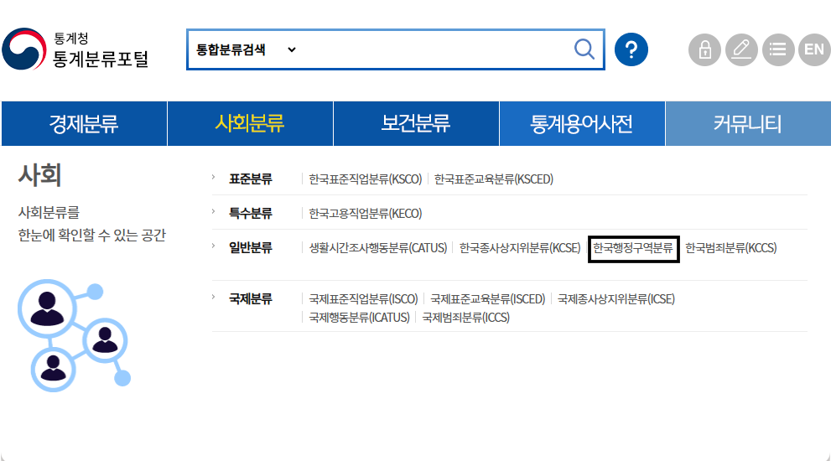Go to the 커뮤니티 menu tab
The image size is (831, 461).
pos(747,124)
